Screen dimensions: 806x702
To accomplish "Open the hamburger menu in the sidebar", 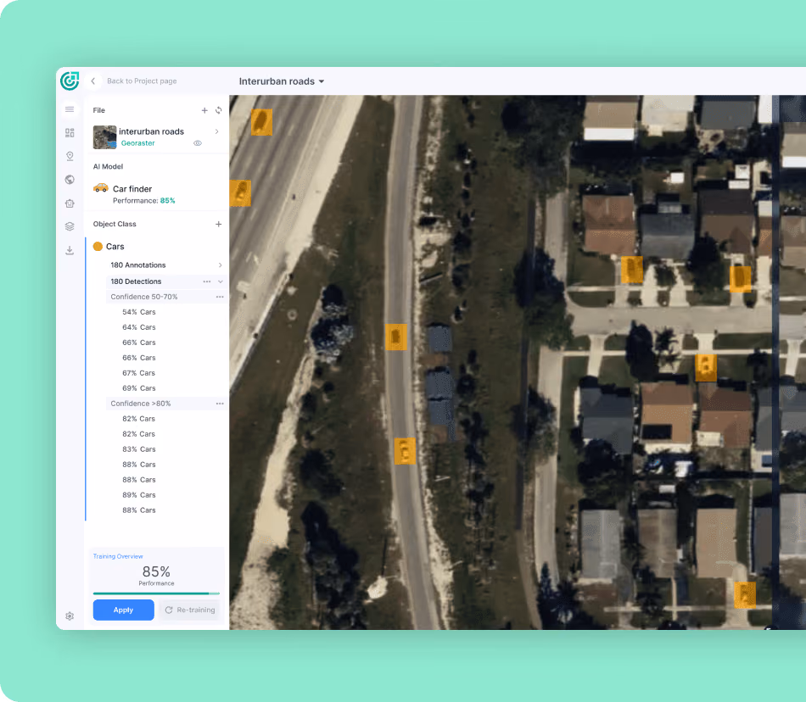I will pos(70,109).
